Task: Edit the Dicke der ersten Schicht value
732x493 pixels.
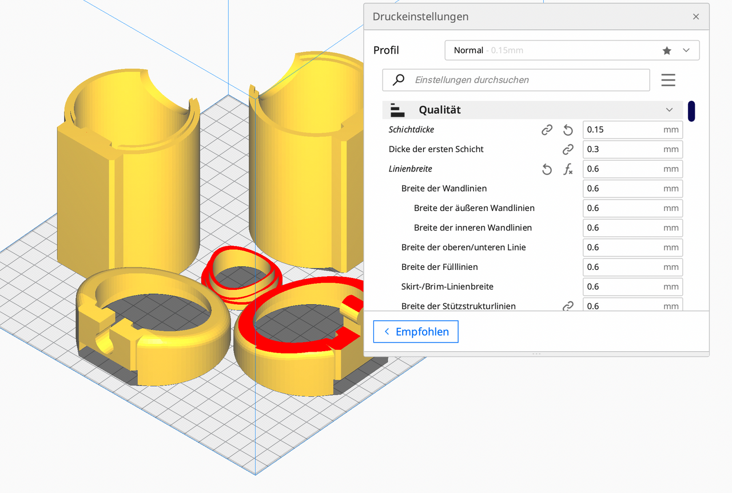Action: coord(632,149)
